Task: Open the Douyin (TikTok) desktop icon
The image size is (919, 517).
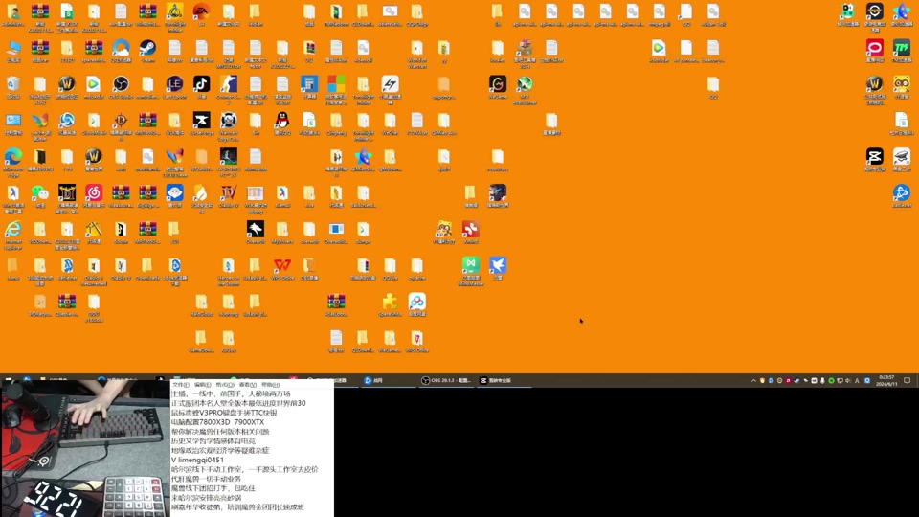Action: click(202, 84)
